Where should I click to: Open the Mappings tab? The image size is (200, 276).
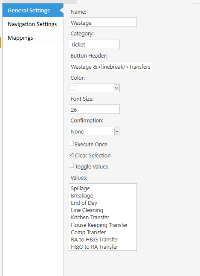pyautogui.click(x=33, y=38)
